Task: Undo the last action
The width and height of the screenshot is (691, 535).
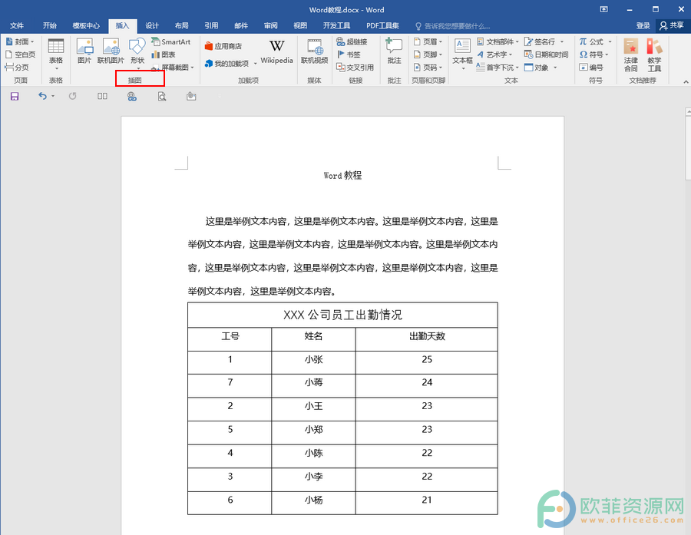Action: pyautogui.click(x=42, y=96)
